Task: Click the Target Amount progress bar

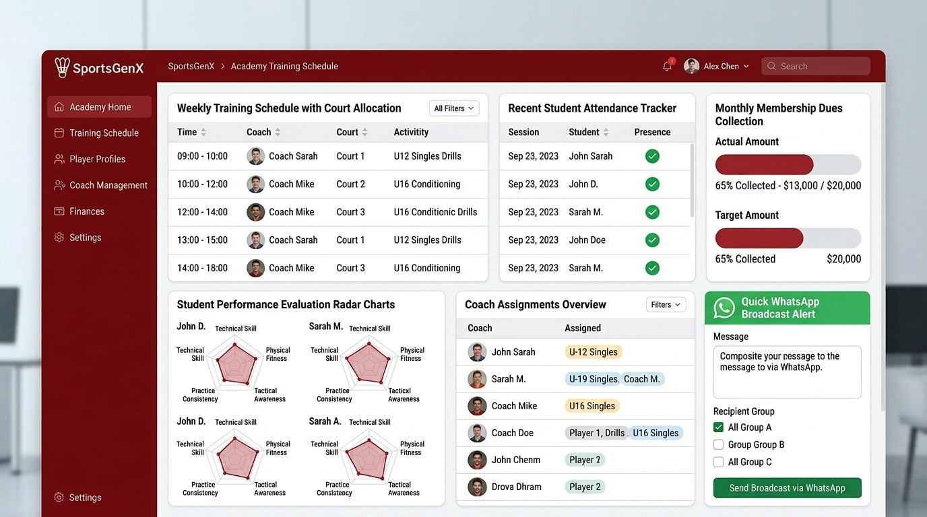Action: coord(788,238)
